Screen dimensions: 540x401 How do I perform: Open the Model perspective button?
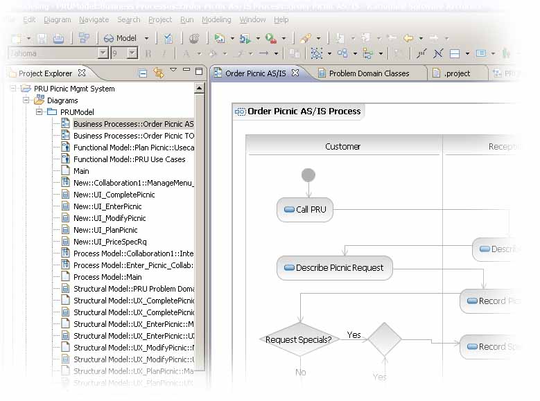pyautogui.click(x=121, y=38)
